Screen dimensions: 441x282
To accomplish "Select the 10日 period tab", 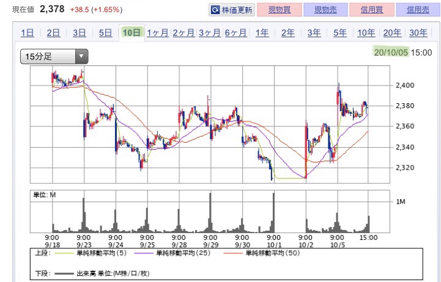I will click(132, 32).
